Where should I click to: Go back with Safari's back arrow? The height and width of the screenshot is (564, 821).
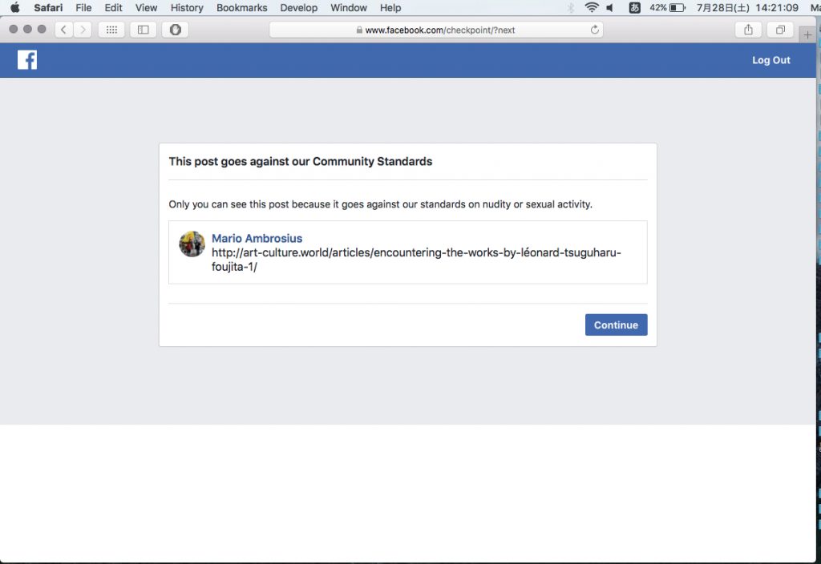point(64,30)
